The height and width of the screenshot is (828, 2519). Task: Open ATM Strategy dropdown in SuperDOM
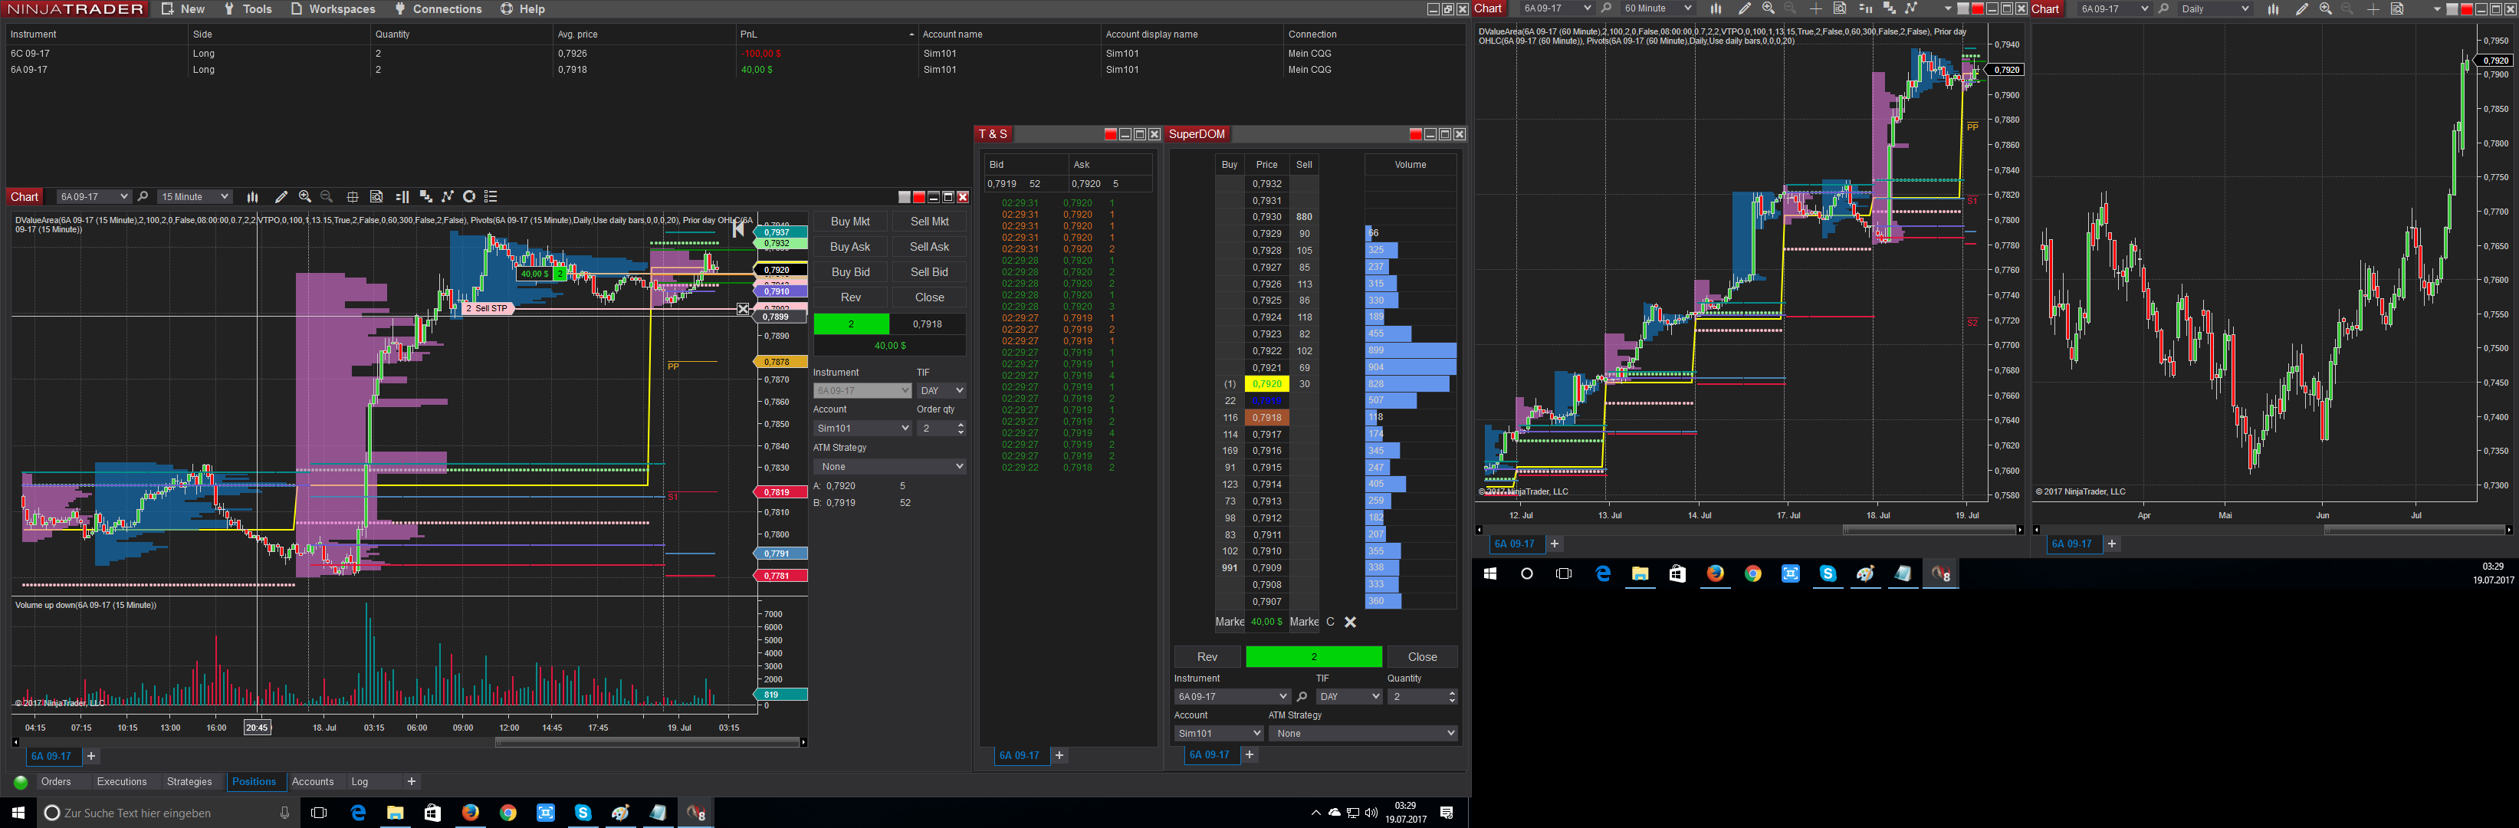(x=1363, y=733)
